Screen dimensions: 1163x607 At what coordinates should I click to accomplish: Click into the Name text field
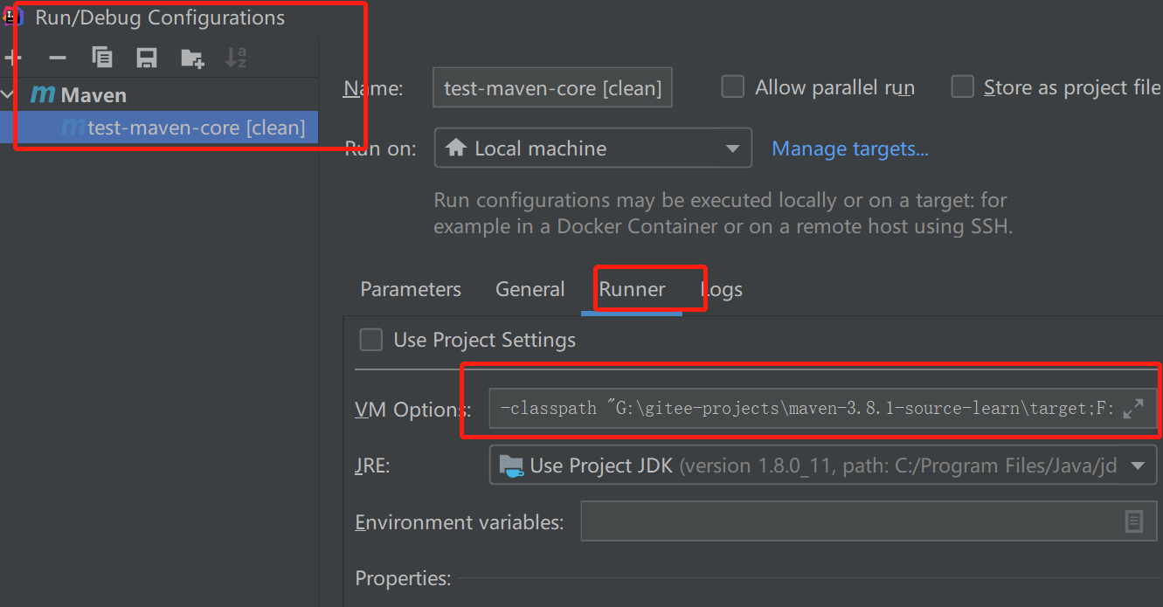tap(552, 87)
